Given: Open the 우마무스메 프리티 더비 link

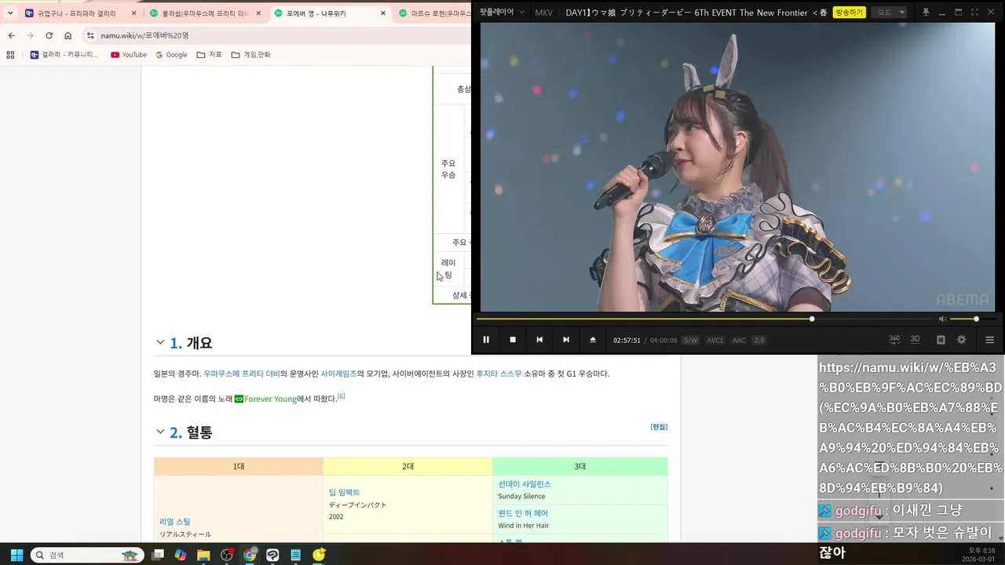Looking at the screenshot, I should click(242, 374).
